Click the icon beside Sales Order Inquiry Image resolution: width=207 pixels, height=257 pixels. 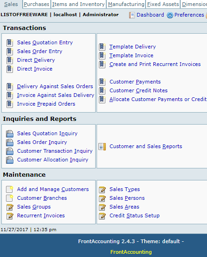point(10,143)
